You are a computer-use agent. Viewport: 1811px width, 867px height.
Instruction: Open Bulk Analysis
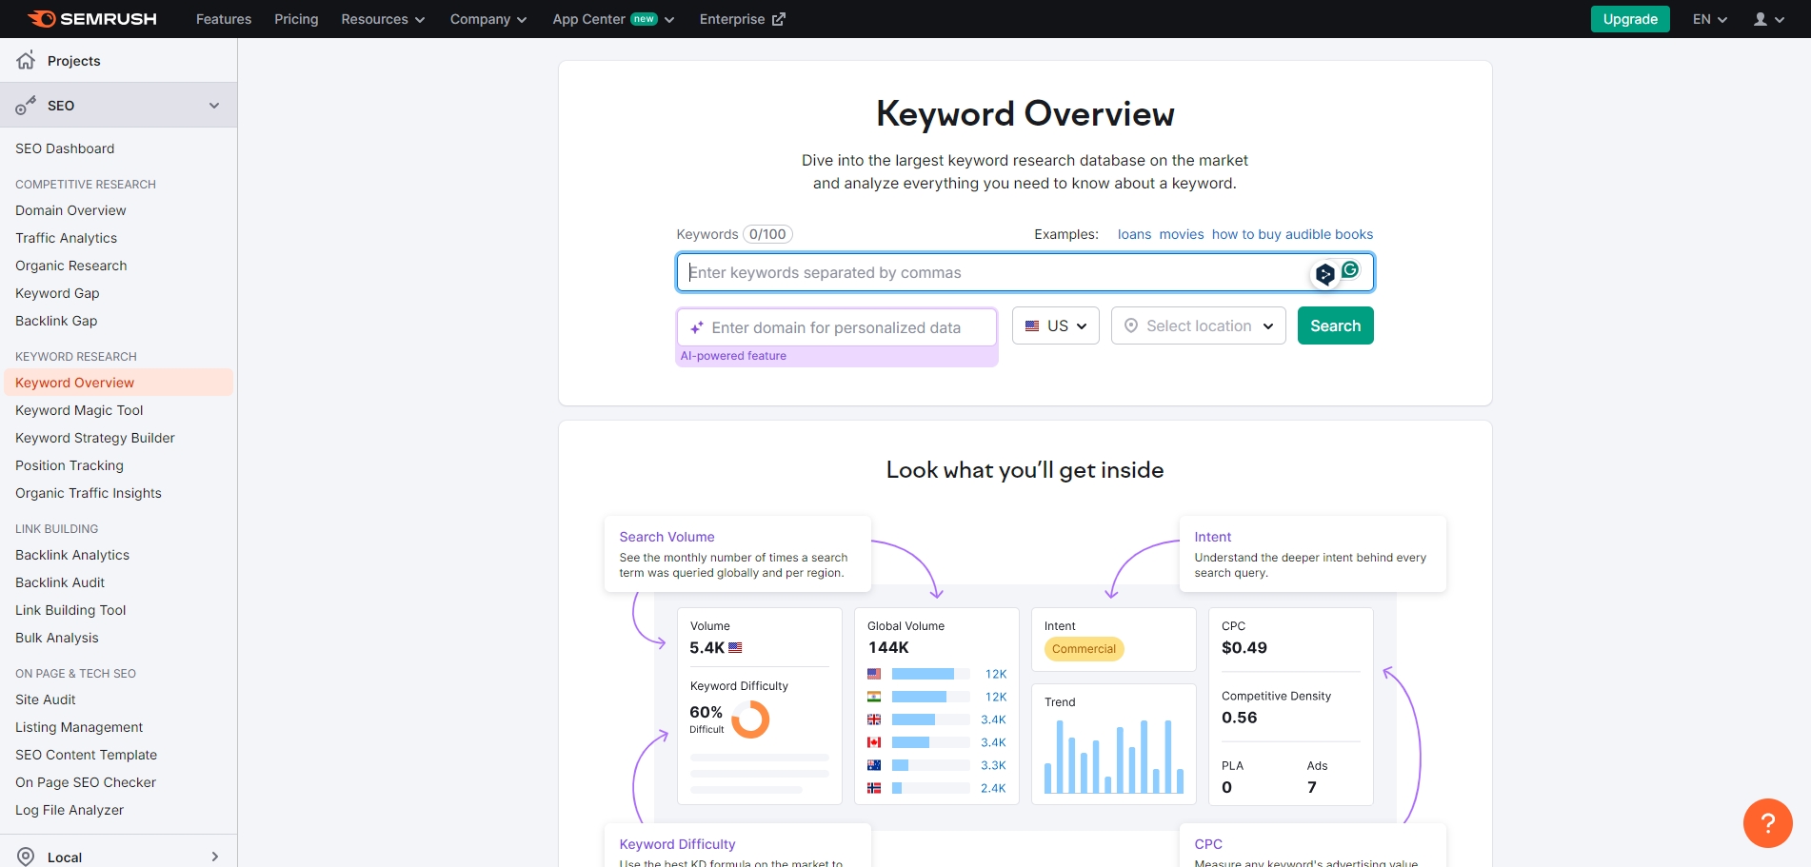[x=57, y=638]
